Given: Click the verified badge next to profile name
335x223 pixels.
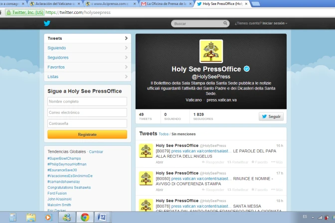Looking at the screenshot, I should 246,69.
